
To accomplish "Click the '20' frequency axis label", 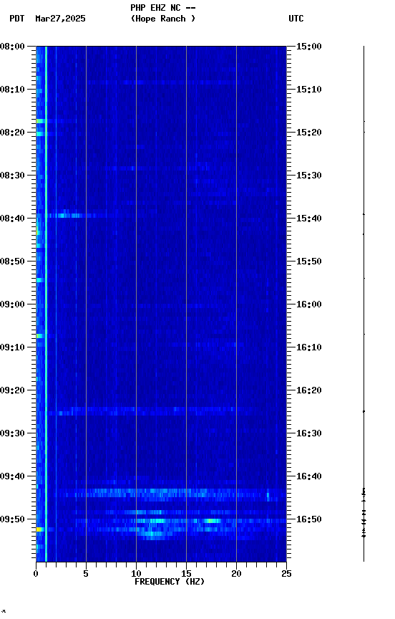I will [236, 574].
